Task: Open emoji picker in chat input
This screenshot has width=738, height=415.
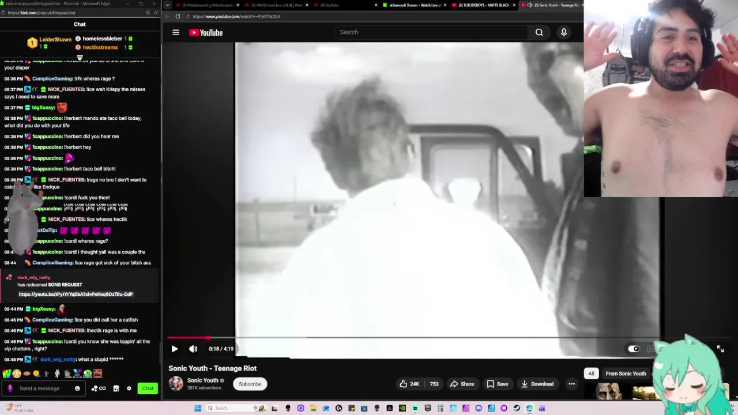Action: coord(77,388)
